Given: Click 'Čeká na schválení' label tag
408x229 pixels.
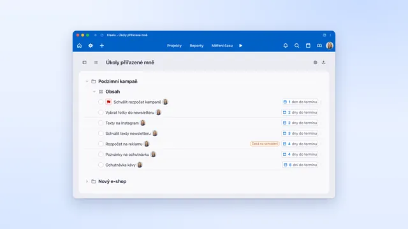Looking at the screenshot, I should [265, 144].
